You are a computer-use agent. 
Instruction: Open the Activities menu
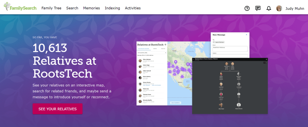133,8
